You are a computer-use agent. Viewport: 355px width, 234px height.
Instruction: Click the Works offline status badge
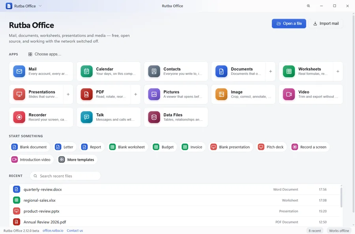tap(339, 230)
